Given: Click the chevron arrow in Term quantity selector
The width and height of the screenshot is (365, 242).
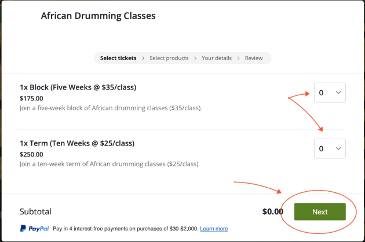Looking at the screenshot, I should click(338, 148).
